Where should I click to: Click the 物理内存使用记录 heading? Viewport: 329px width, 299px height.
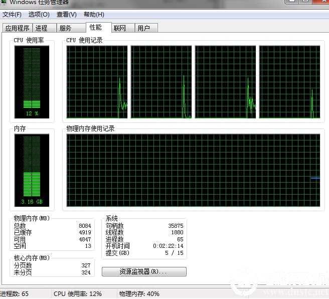tap(90, 128)
